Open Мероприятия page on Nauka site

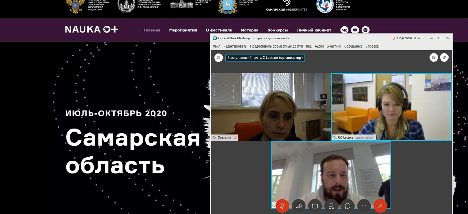(x=183, y=30)
